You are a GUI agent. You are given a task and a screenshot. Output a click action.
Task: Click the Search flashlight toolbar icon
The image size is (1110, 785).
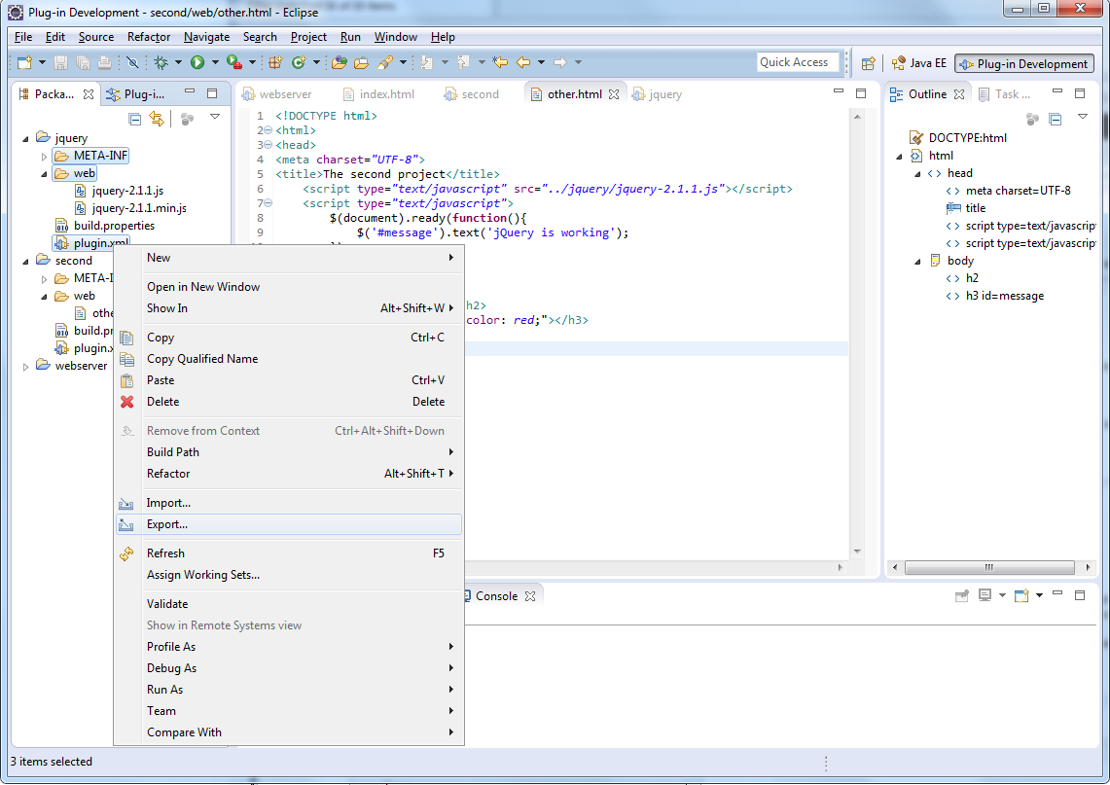tap(385, 62)
